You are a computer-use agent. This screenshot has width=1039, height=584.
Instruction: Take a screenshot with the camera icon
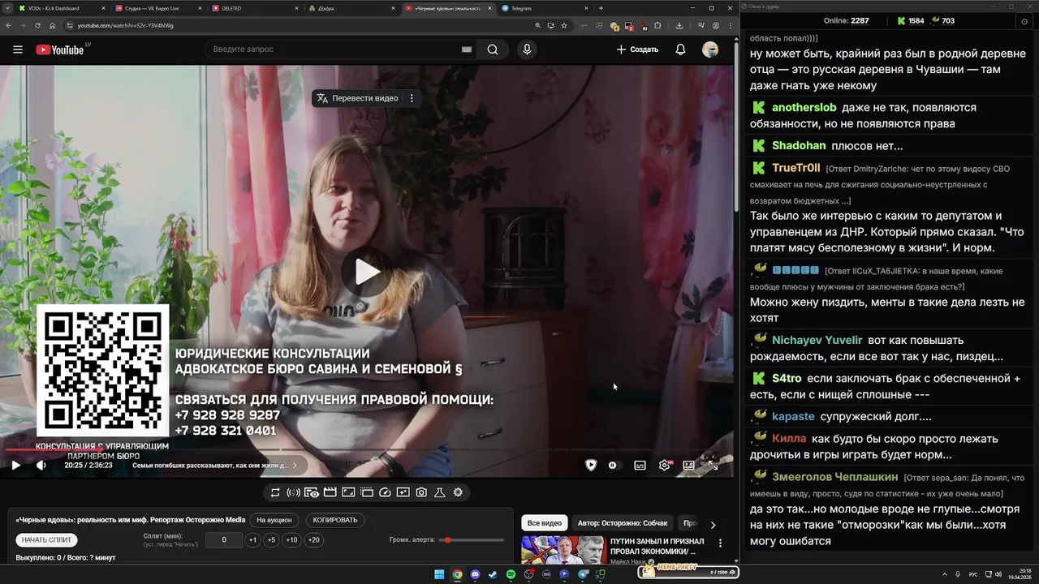pyautogui.click(x=421, y=492)
